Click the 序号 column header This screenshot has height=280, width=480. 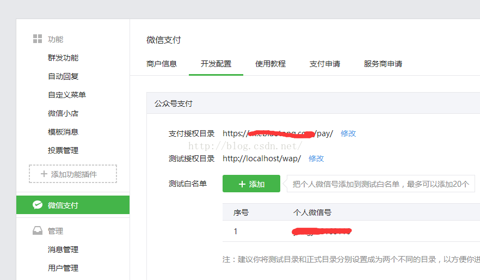click(x=241, y=212)
